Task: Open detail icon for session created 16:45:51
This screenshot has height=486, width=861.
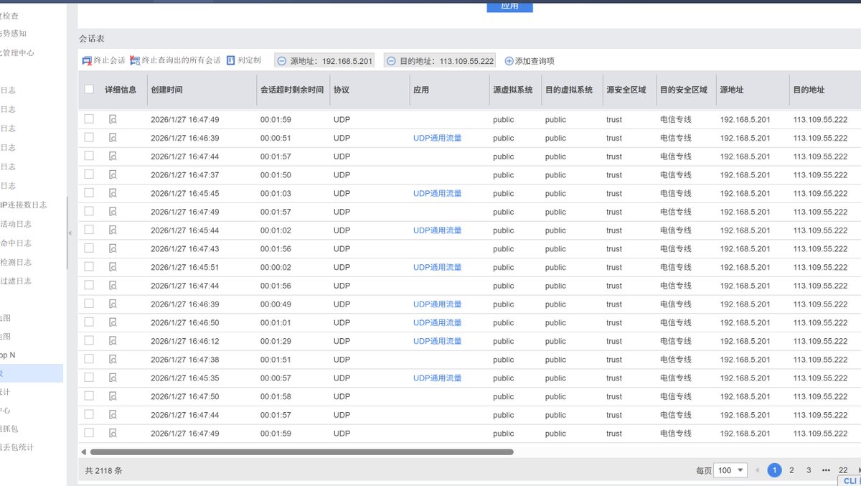Action: [x=113, y=267]
